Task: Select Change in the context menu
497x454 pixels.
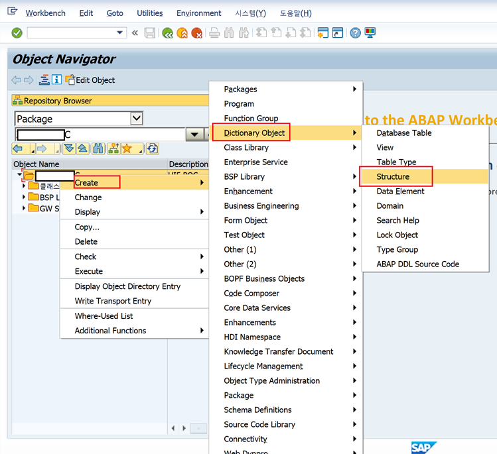Action: pos(134,198)
